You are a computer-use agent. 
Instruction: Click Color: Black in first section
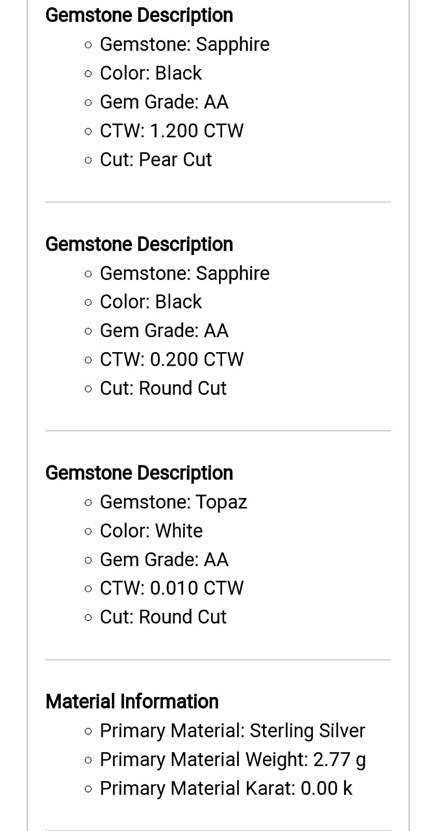click(150, 73)
